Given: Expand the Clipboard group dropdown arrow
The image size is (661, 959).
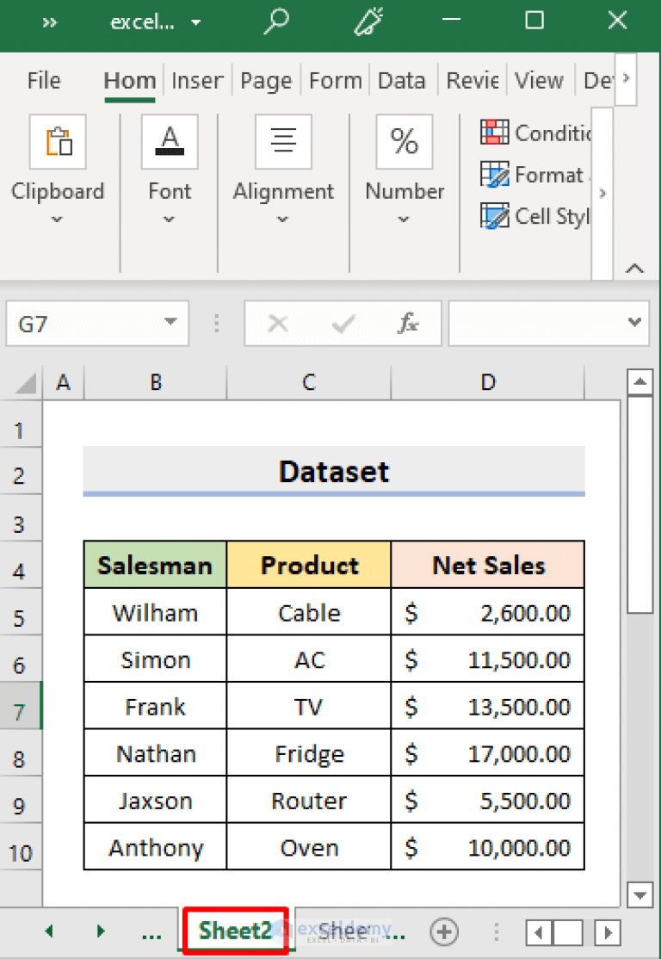Looking at the screenshot, I should (58, 220).
